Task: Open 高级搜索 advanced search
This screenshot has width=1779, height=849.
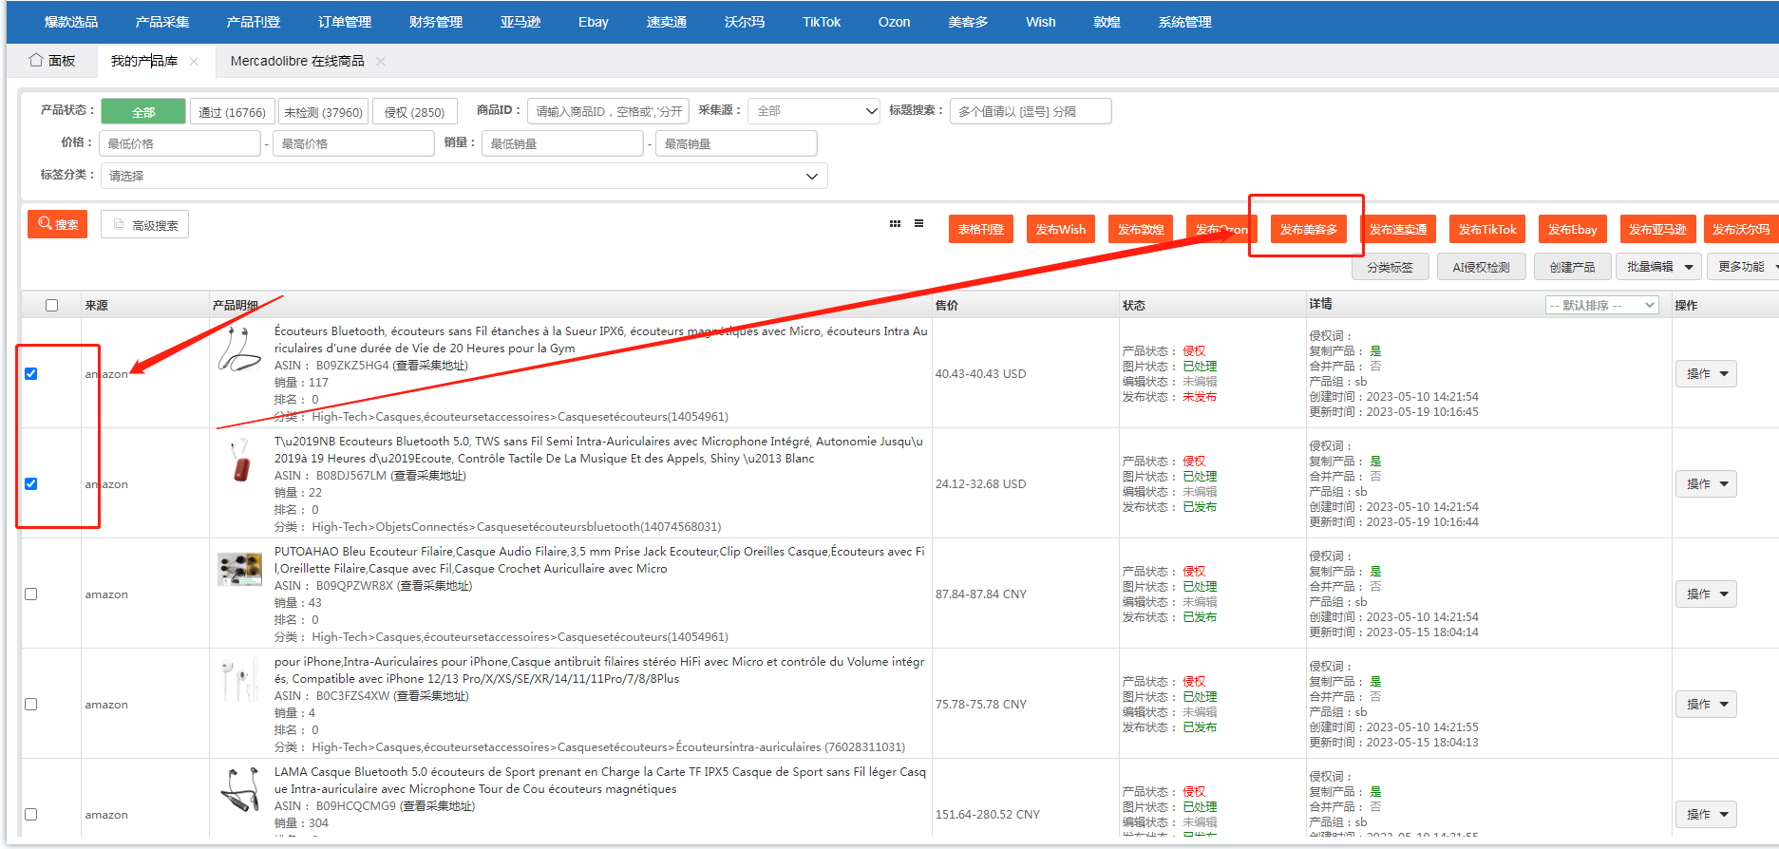Action: click(145, 225)
